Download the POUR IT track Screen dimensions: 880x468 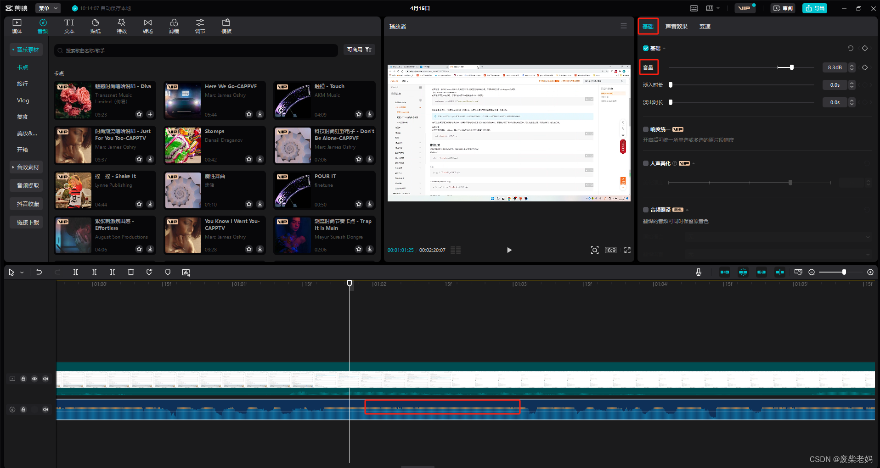point(370,204)
